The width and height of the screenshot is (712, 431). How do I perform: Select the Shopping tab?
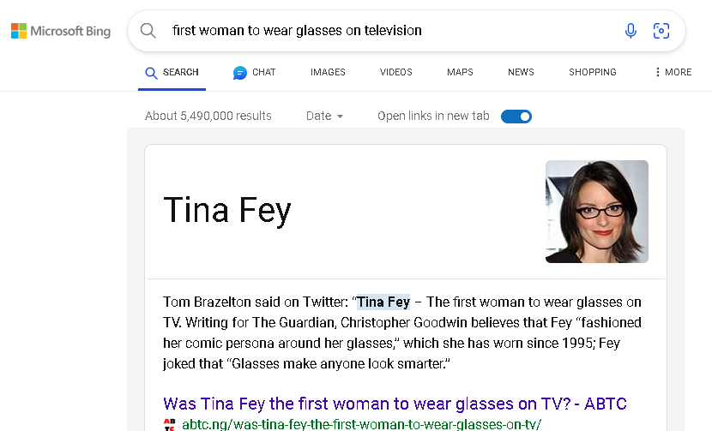[x=593, y=73]
